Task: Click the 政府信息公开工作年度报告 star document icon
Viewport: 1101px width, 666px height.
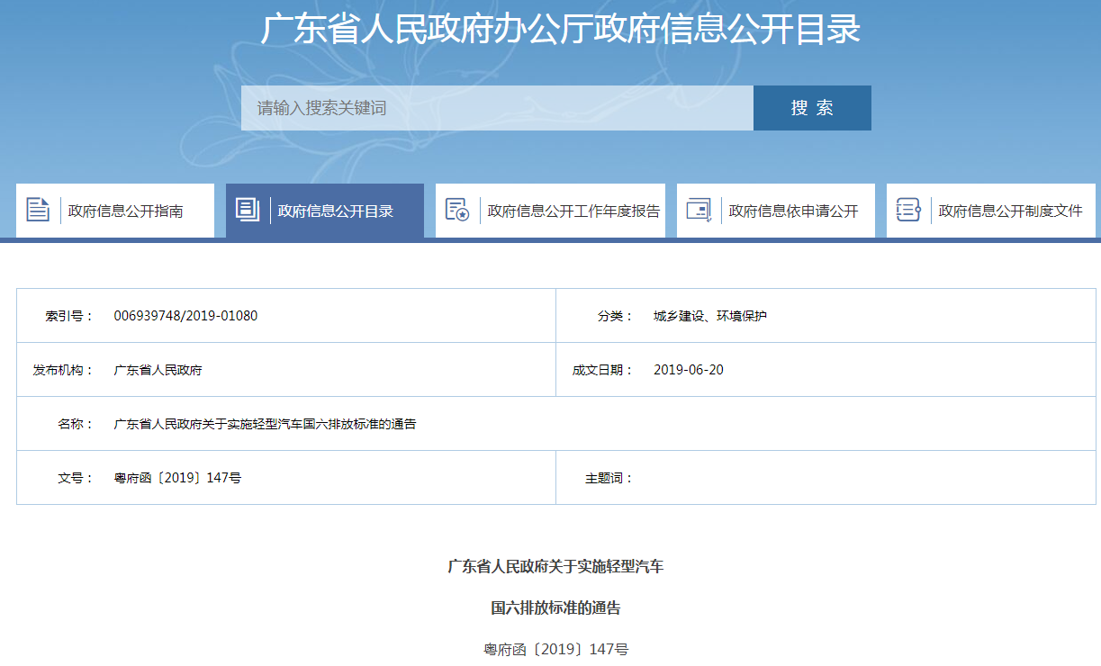Action: tap(457, 210)
